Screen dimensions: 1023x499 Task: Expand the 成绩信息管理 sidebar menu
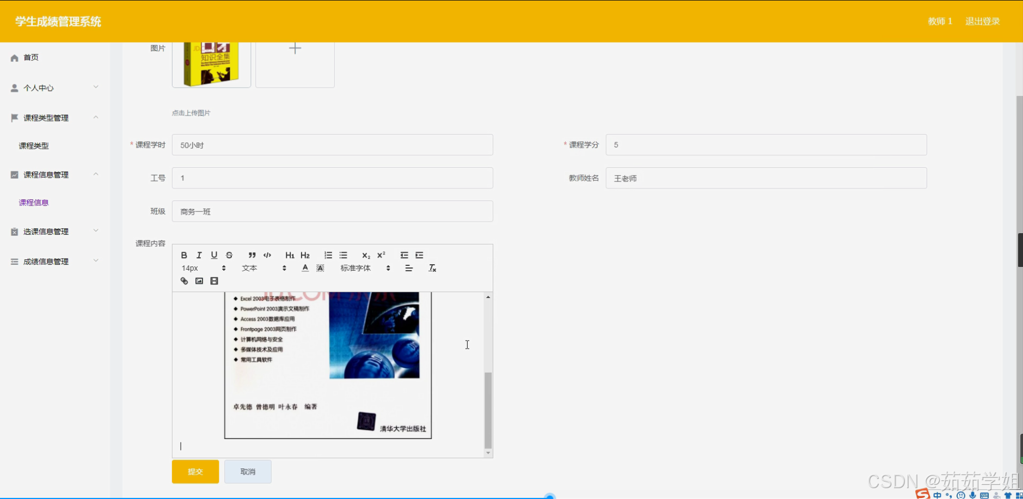point(54,261)
